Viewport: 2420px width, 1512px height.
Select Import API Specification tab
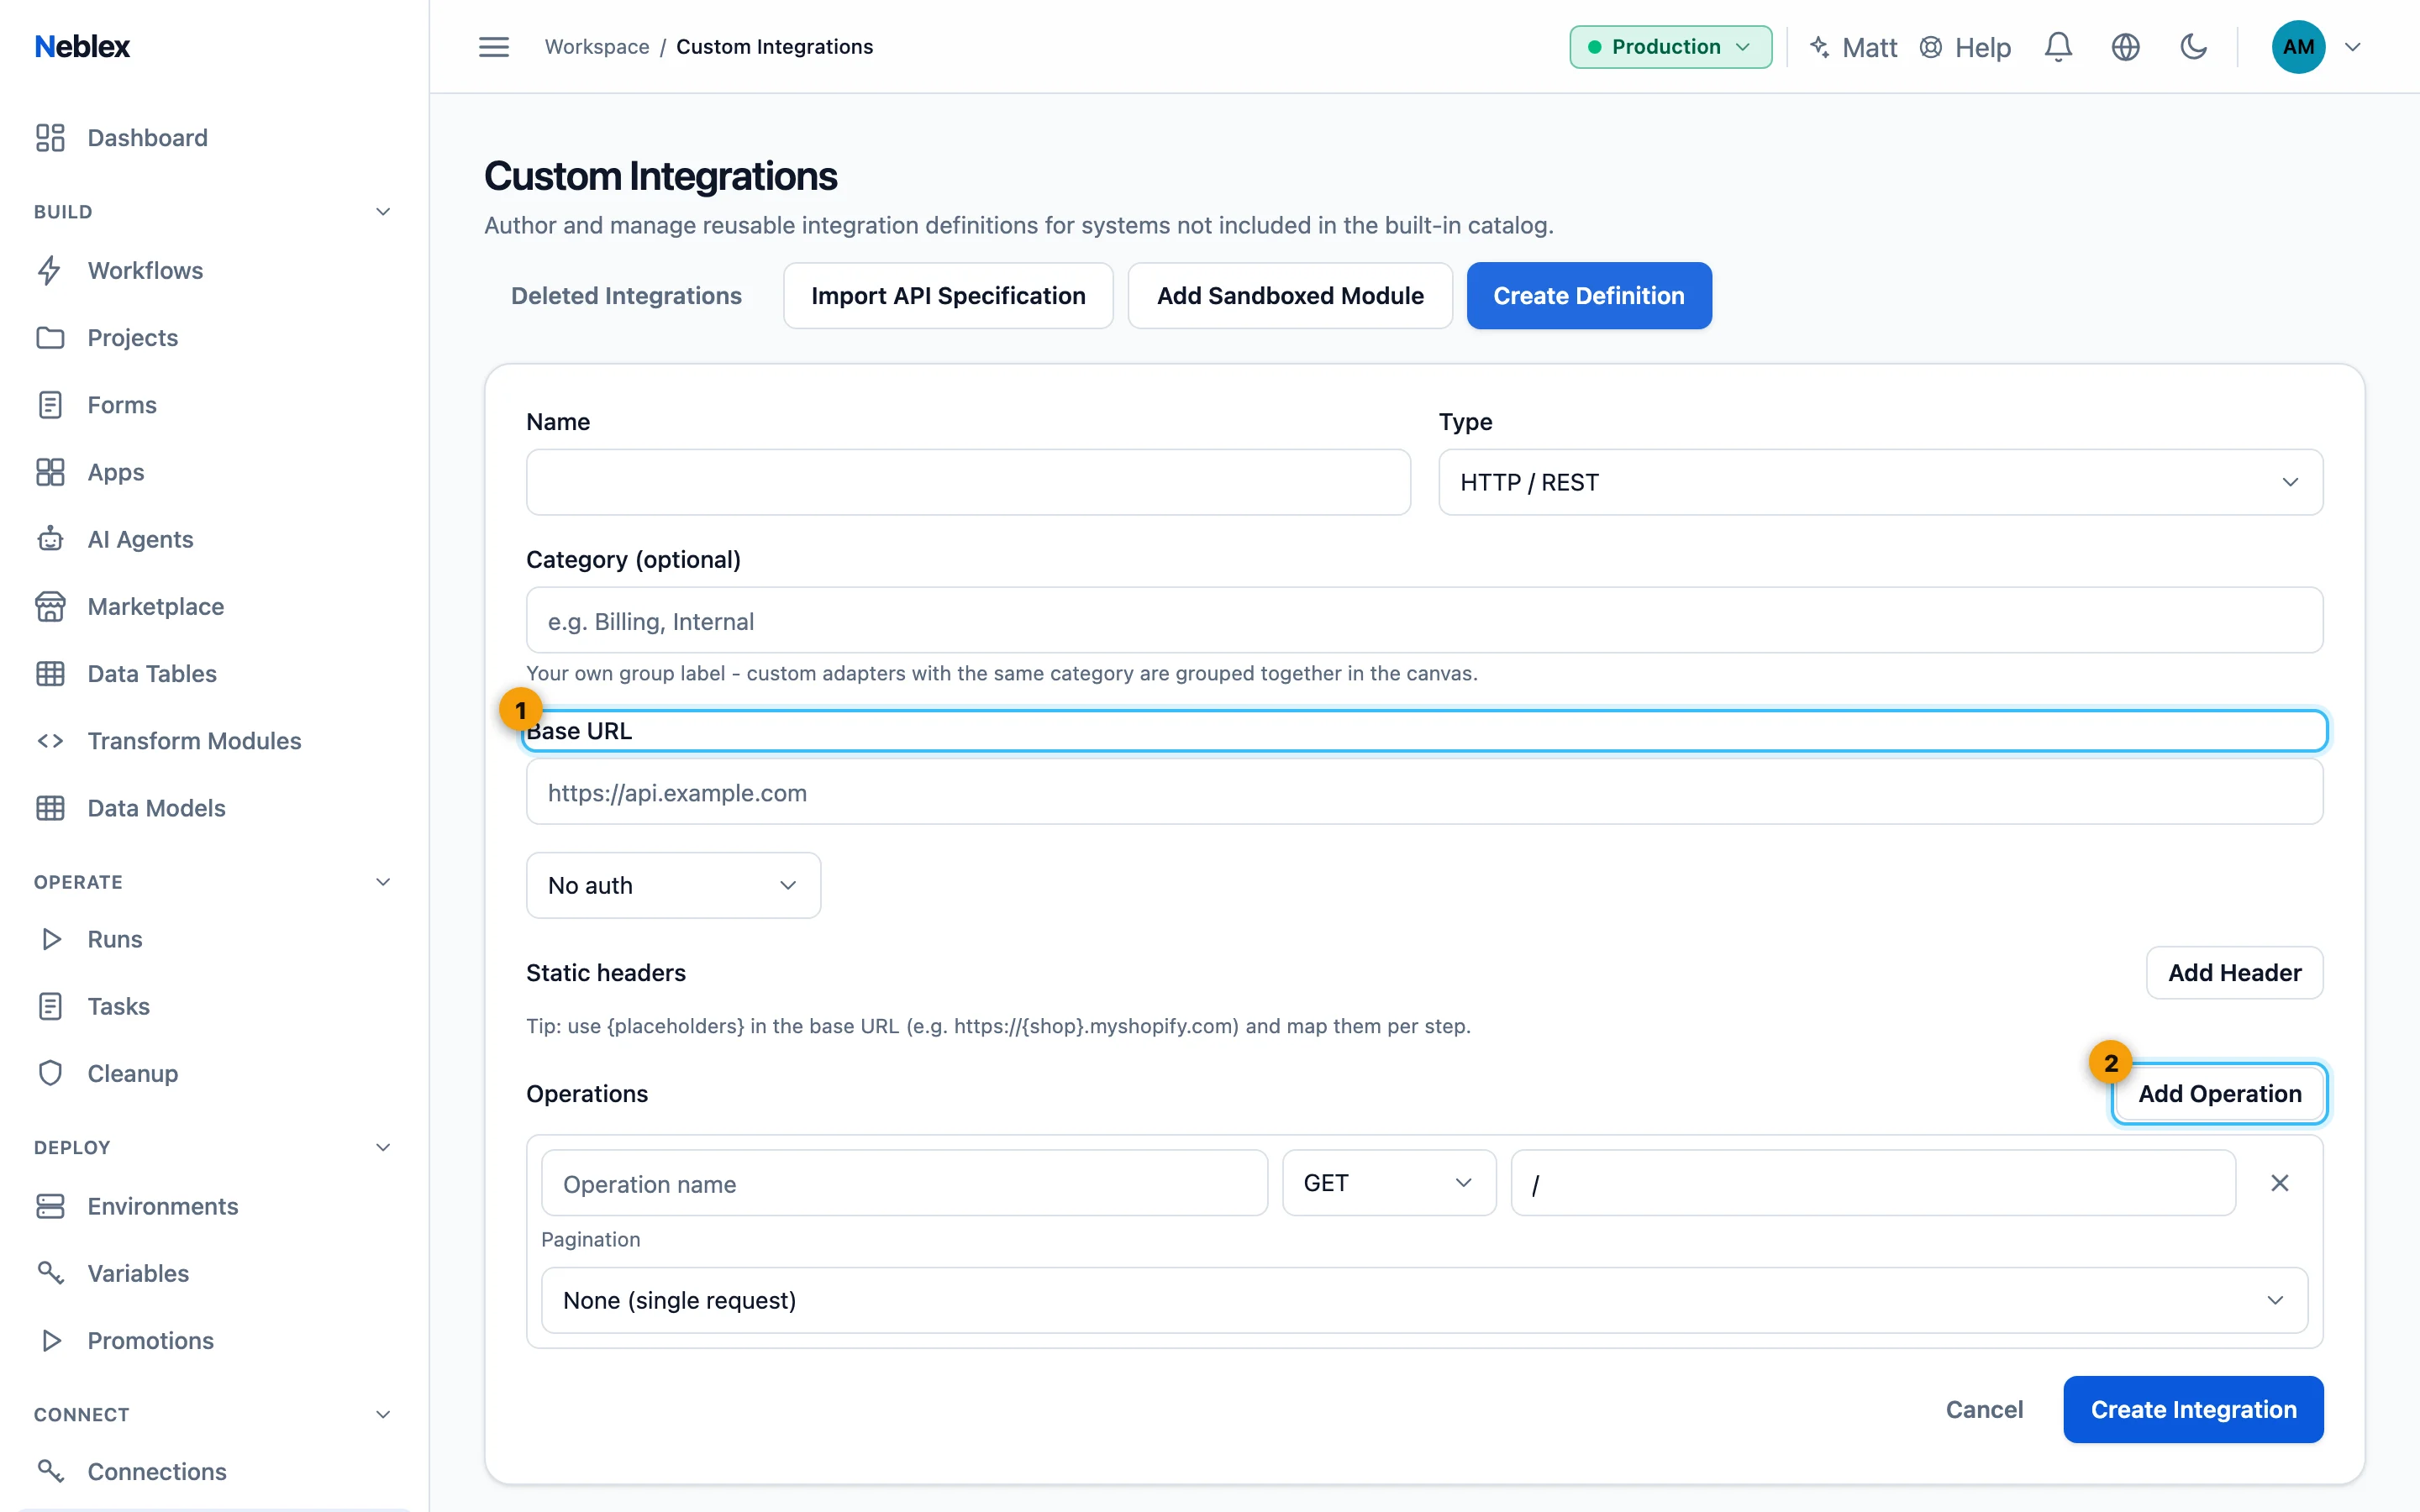(x=948, y=296)
